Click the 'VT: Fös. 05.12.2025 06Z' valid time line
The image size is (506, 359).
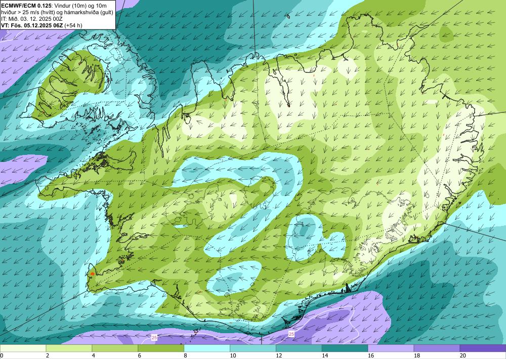pos(32,25)
